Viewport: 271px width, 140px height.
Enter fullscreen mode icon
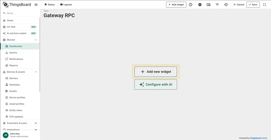[265, 5]
